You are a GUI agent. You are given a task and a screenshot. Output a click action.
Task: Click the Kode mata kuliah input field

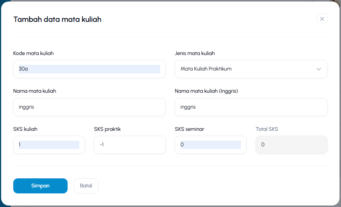coord(89,69)
